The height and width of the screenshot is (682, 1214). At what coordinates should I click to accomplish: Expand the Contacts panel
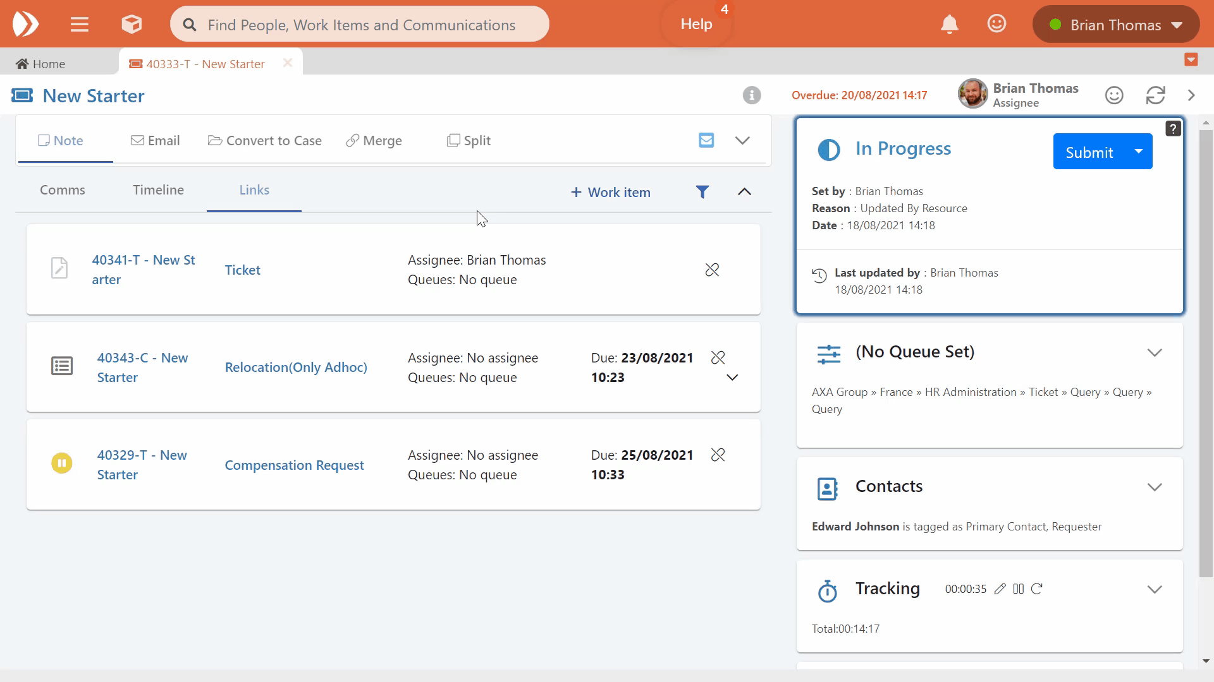1155,487
